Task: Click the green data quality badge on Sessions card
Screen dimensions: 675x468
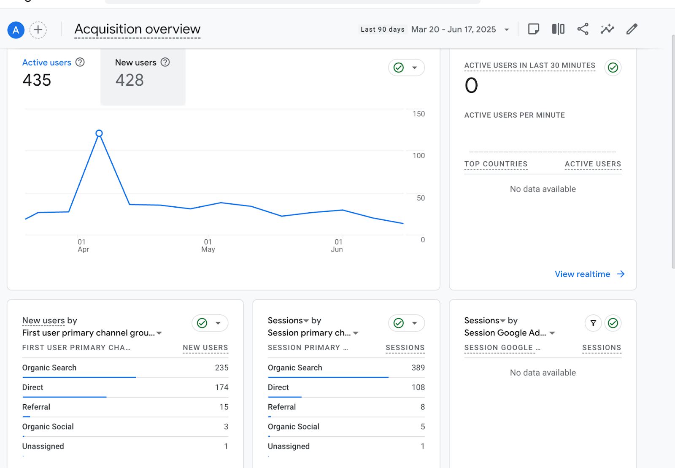Action: pyautogui.click(x=398, y=323)
